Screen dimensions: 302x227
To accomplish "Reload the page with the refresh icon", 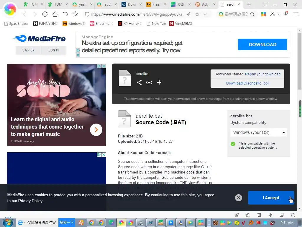I will coord(45,14).
